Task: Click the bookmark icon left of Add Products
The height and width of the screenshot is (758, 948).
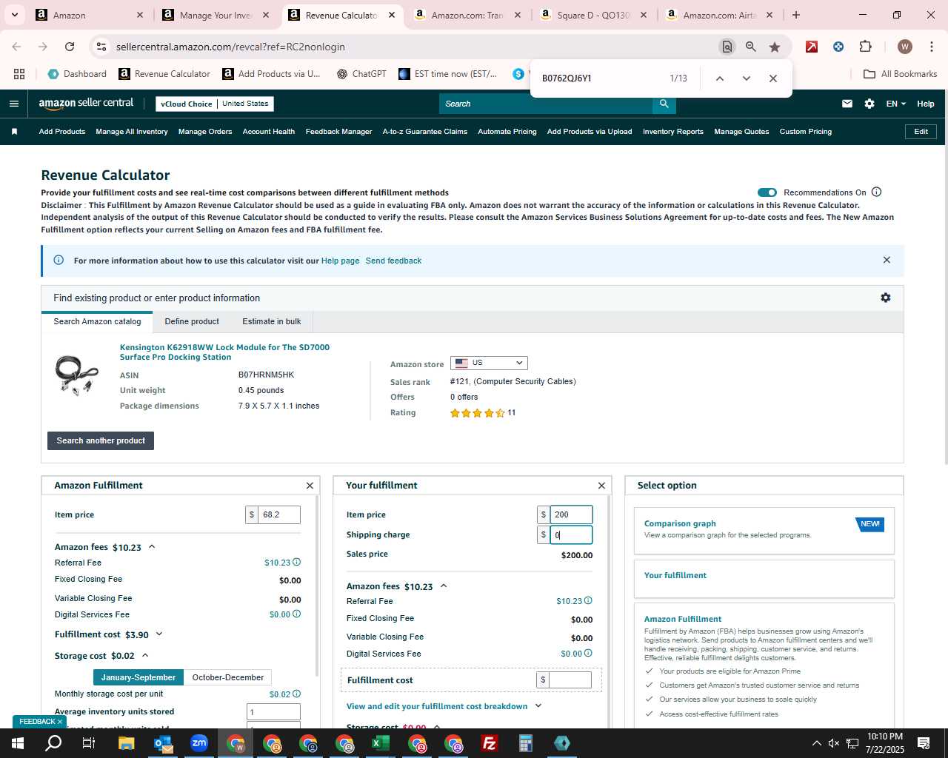Action: click(x=14, y=132)
